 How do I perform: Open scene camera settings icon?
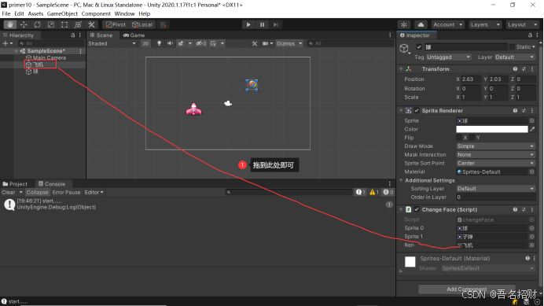click(266, 43)
